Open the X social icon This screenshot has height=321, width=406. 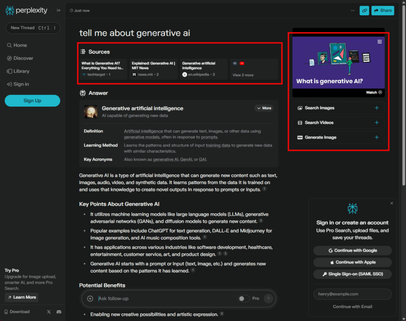tap(49, 312)
